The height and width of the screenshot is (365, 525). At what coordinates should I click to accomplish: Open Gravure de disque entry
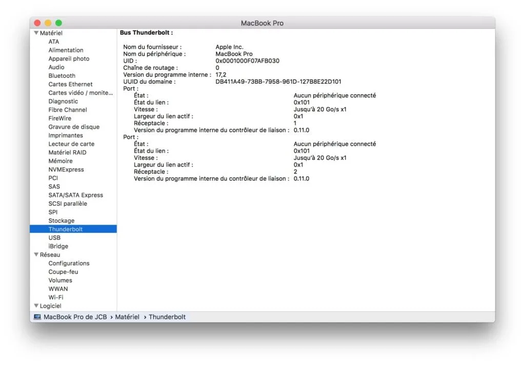click(x=74, y=127)
